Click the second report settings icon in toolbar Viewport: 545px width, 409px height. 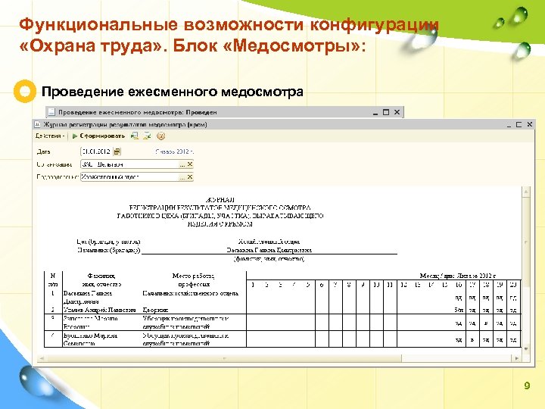[148, 136]
